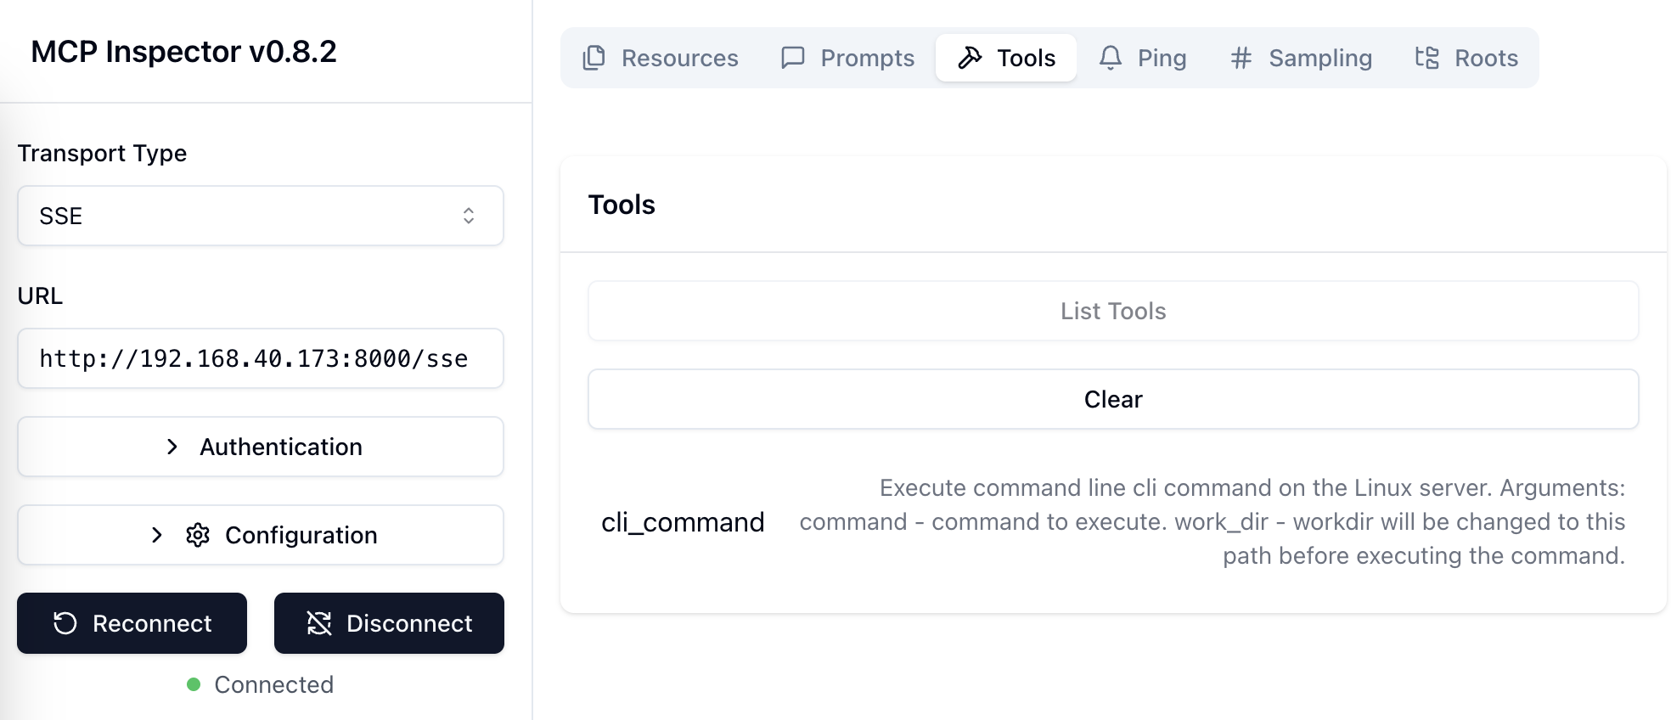Expand Configuration using its chevron arrow
1671x720 pixels.
pyautogui.click(x=156, y=535)
